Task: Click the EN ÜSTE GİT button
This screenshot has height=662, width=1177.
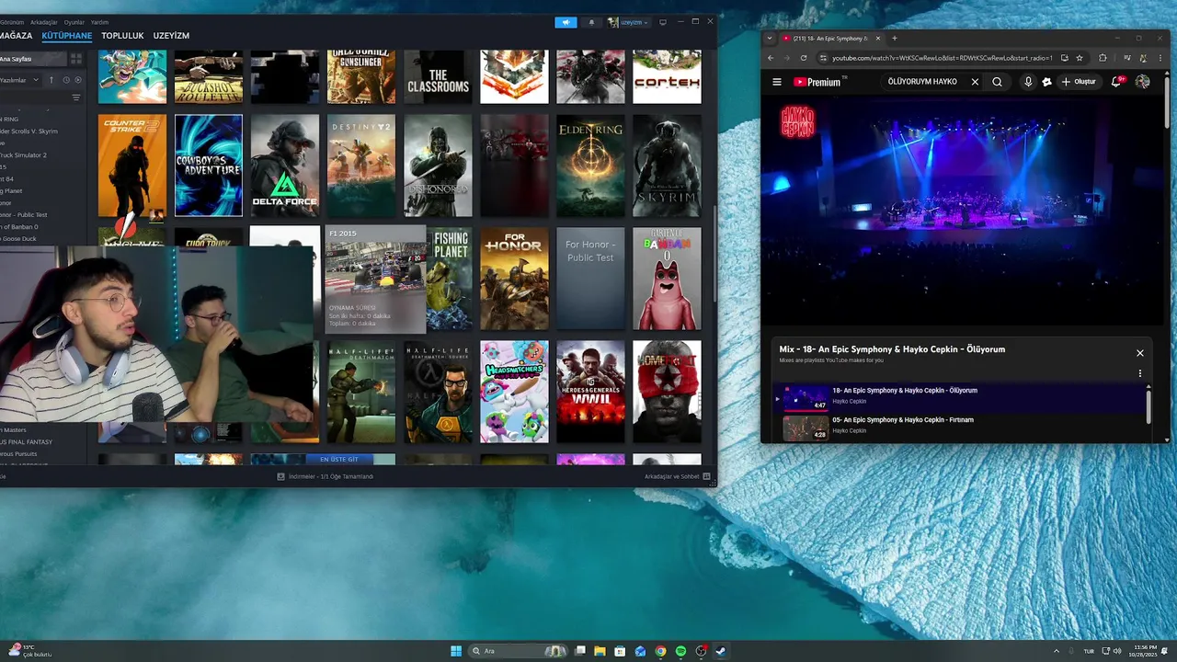Action: click(337, 459)
